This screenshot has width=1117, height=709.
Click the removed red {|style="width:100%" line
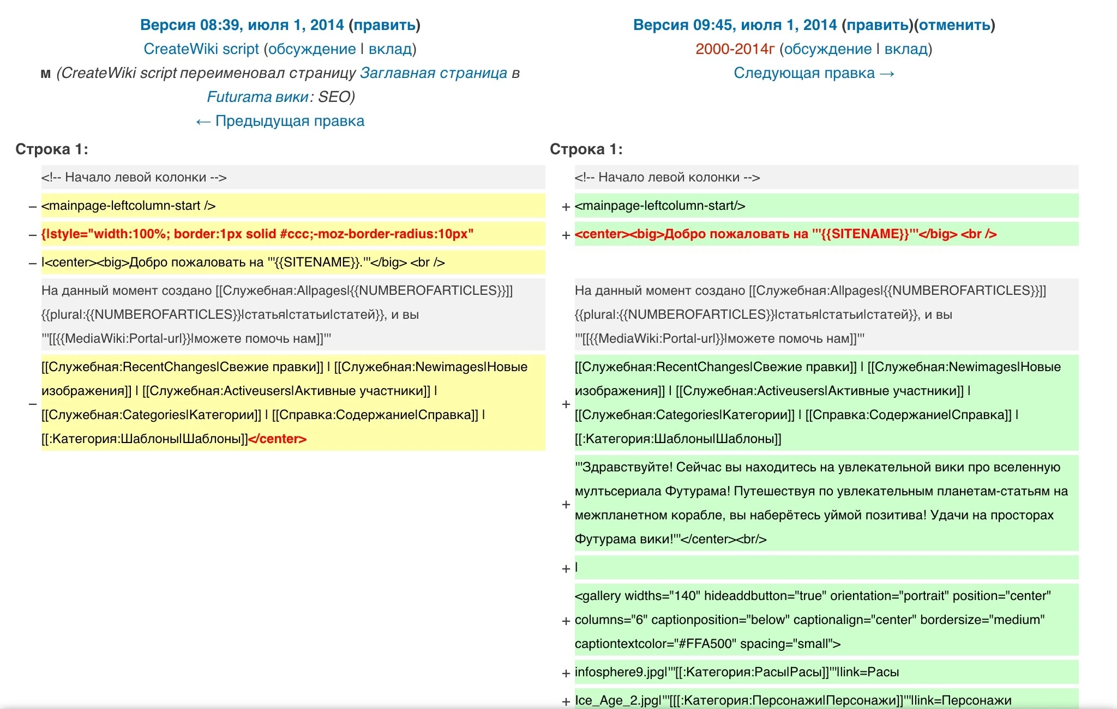point(257,234)
